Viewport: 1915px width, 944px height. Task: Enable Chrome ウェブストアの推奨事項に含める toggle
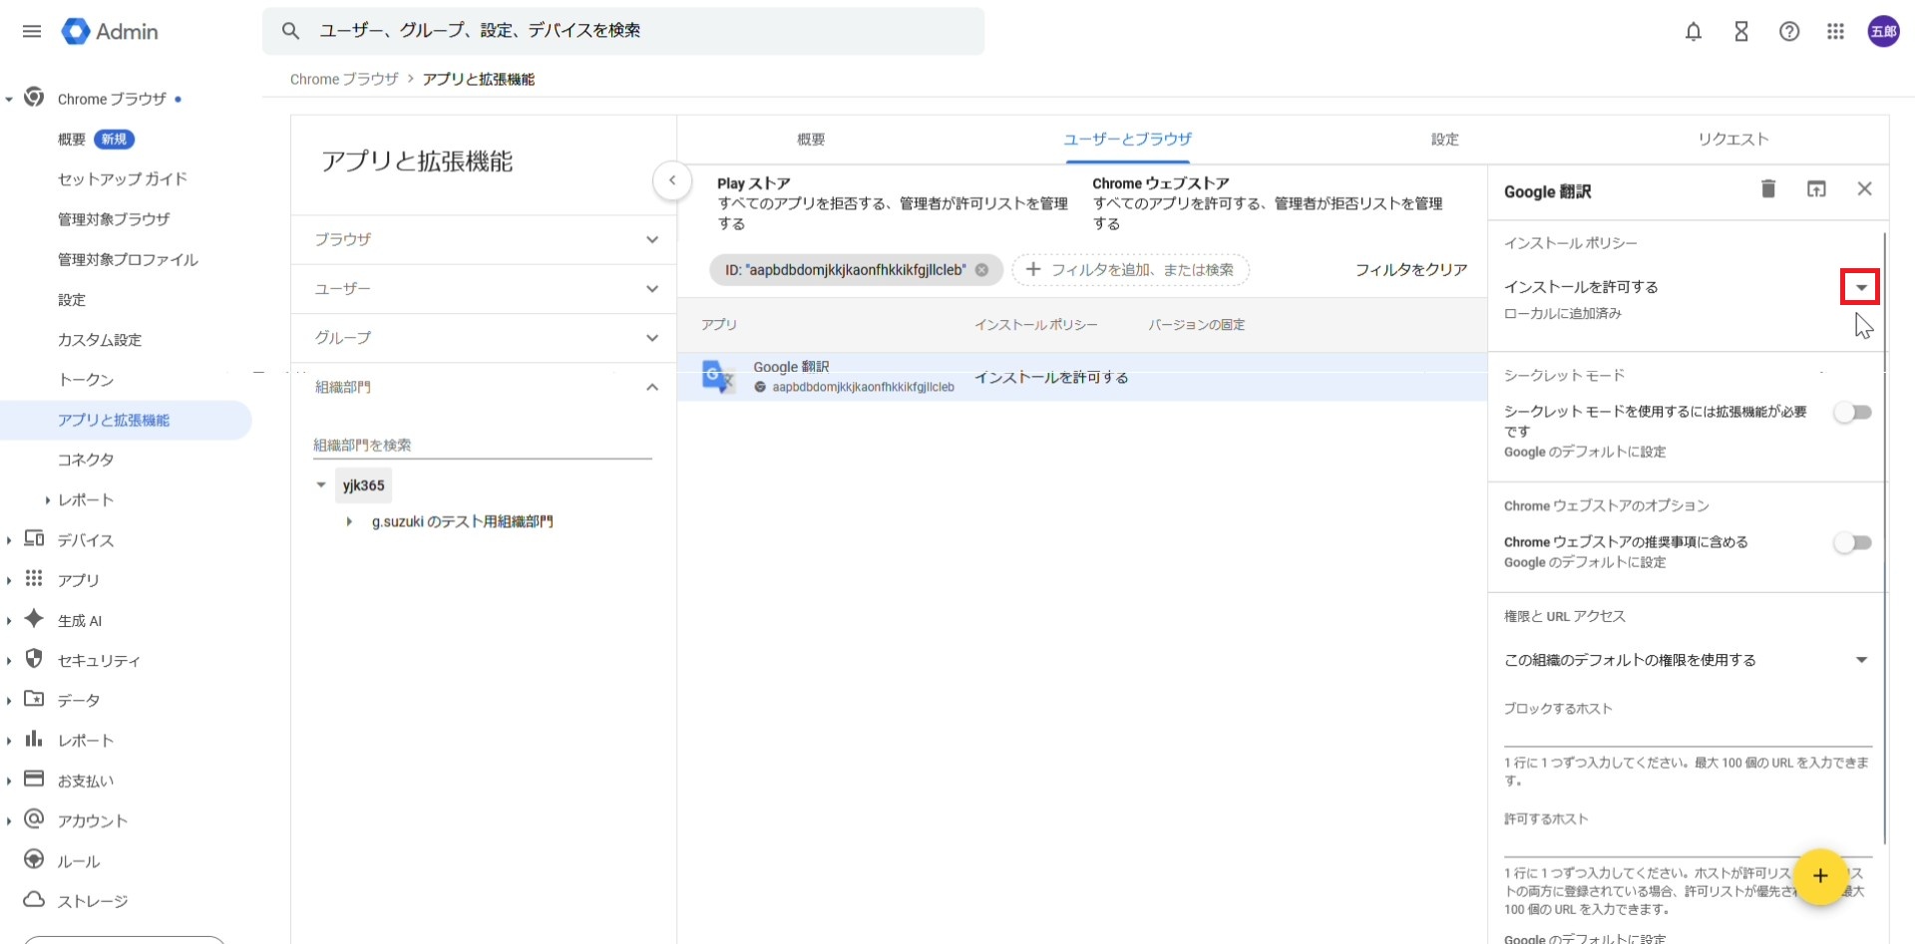pyautogui.click(x=1852, y=543)
